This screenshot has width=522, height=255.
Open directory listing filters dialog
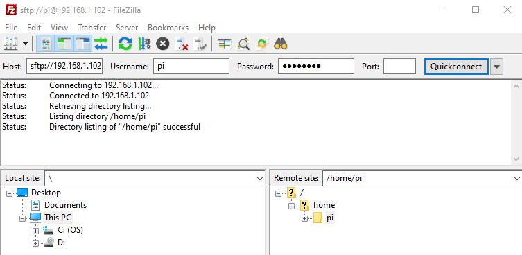(225, 44)
